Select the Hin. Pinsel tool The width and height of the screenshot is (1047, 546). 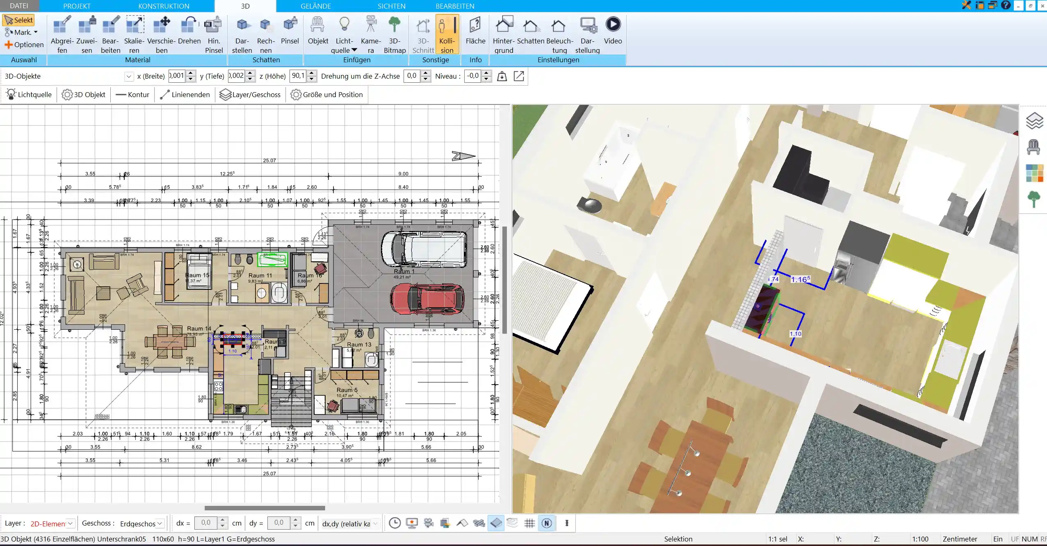click(214, 35)
